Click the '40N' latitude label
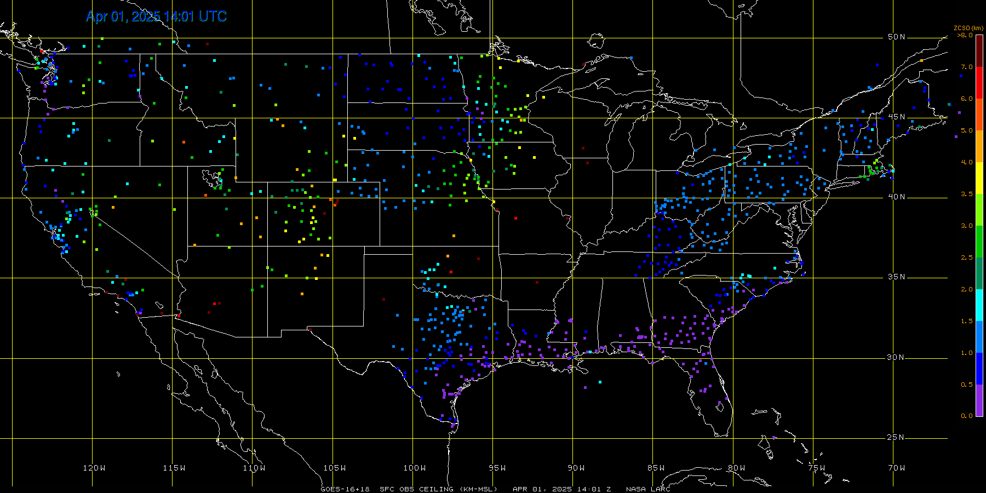The image size is (986, 493). tap(897, 197)
